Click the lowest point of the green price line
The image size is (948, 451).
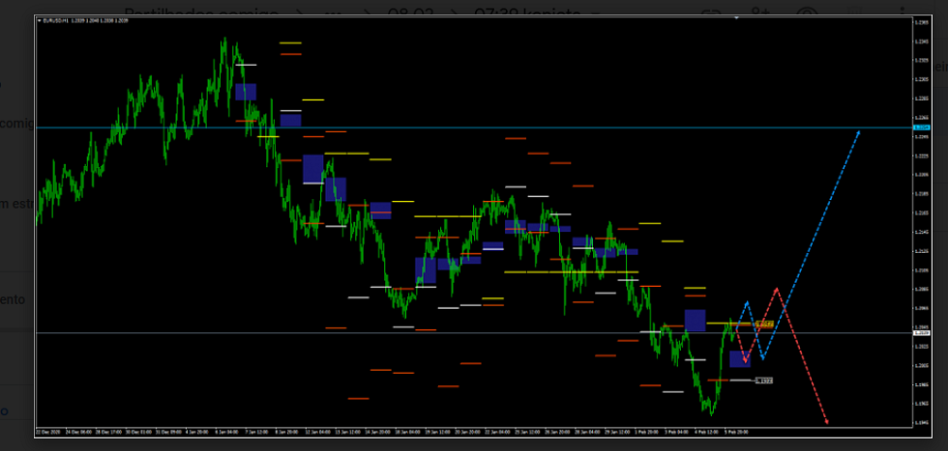713,413
